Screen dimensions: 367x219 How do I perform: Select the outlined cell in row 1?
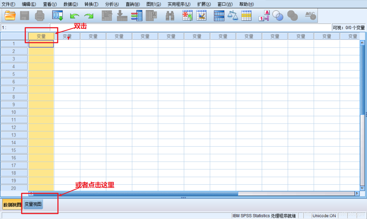[x=41, y=44]
